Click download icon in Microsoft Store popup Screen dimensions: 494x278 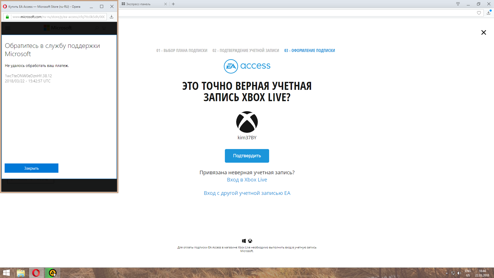coord(112,17)
